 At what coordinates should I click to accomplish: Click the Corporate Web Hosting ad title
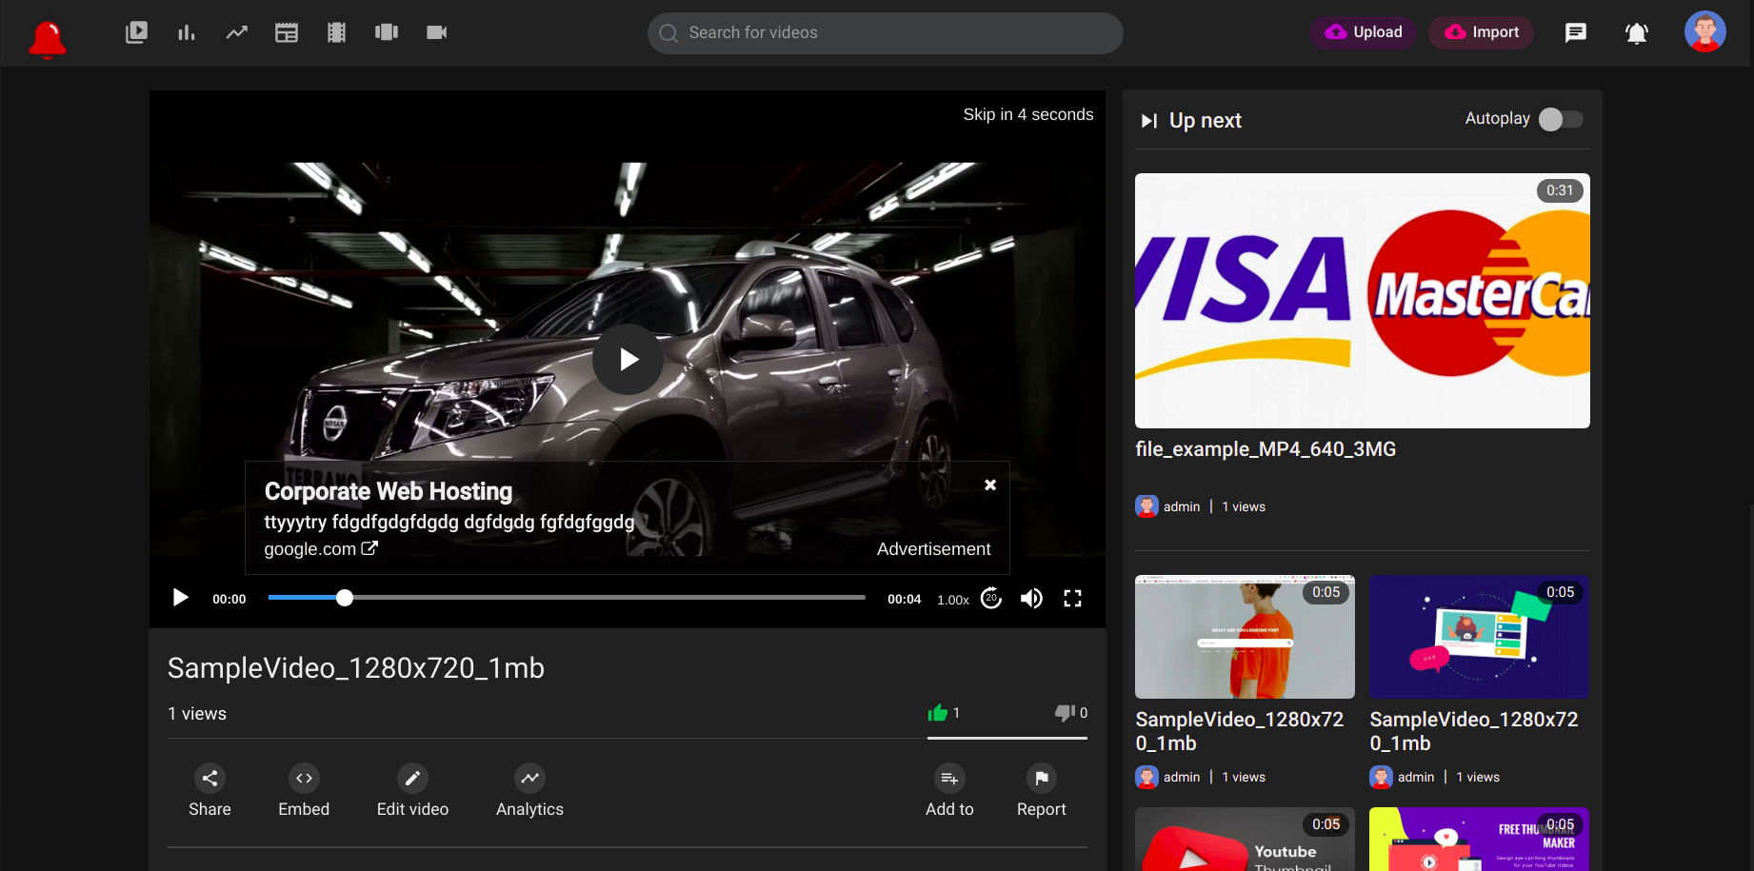(x=389, y=491)
